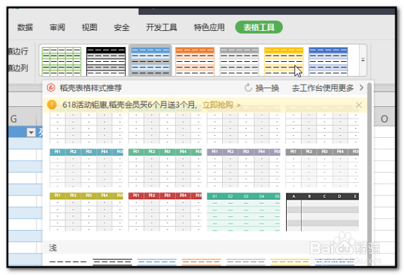Apply the yellow banded table style
Viewport: 404px width, 275px height.
coord(283,61)
